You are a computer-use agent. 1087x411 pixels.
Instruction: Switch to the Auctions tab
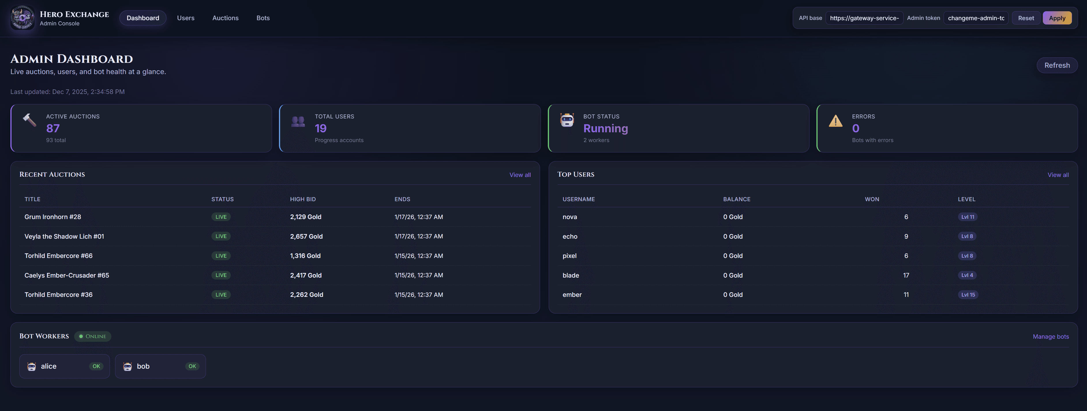(225, 18)
